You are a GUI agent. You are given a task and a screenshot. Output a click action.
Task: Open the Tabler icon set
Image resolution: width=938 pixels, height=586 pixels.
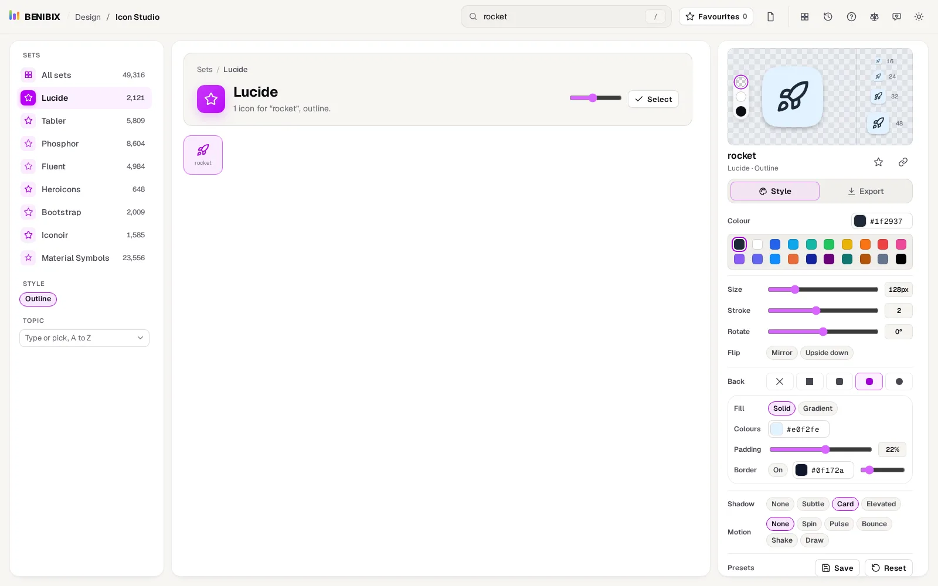point(86,121)
